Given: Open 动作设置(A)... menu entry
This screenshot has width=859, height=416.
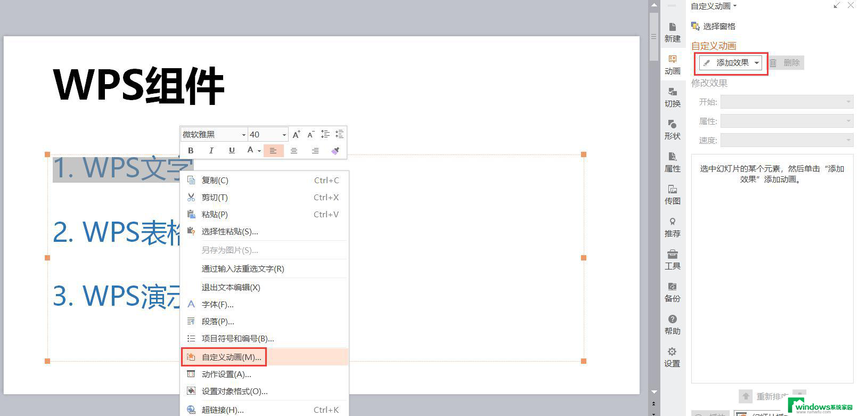Looking at the screenshot, I should [265, 374].
